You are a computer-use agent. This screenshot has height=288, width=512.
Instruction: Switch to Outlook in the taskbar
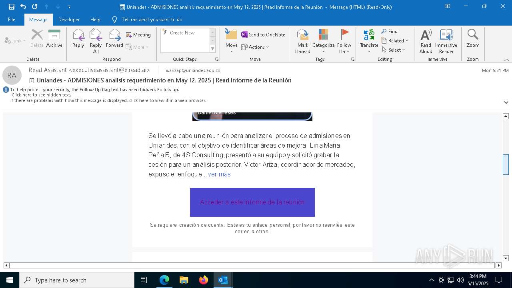[223, 280]
